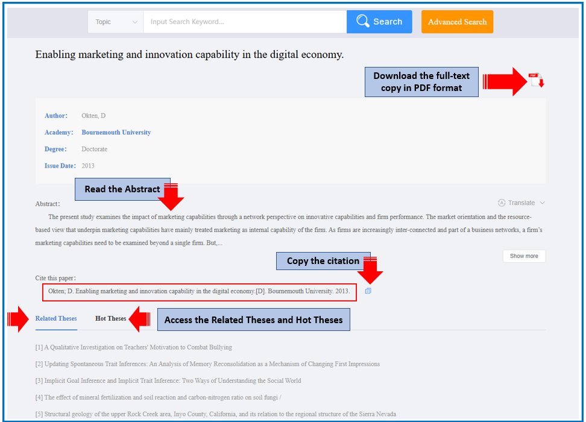
Task: Switch to Related Theses tab
Action: pyautogui.click(x=56, y=318)
